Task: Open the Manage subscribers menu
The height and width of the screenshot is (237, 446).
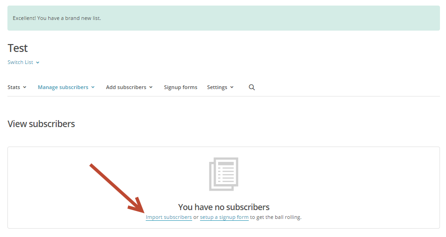Action: tap(66, 87)
